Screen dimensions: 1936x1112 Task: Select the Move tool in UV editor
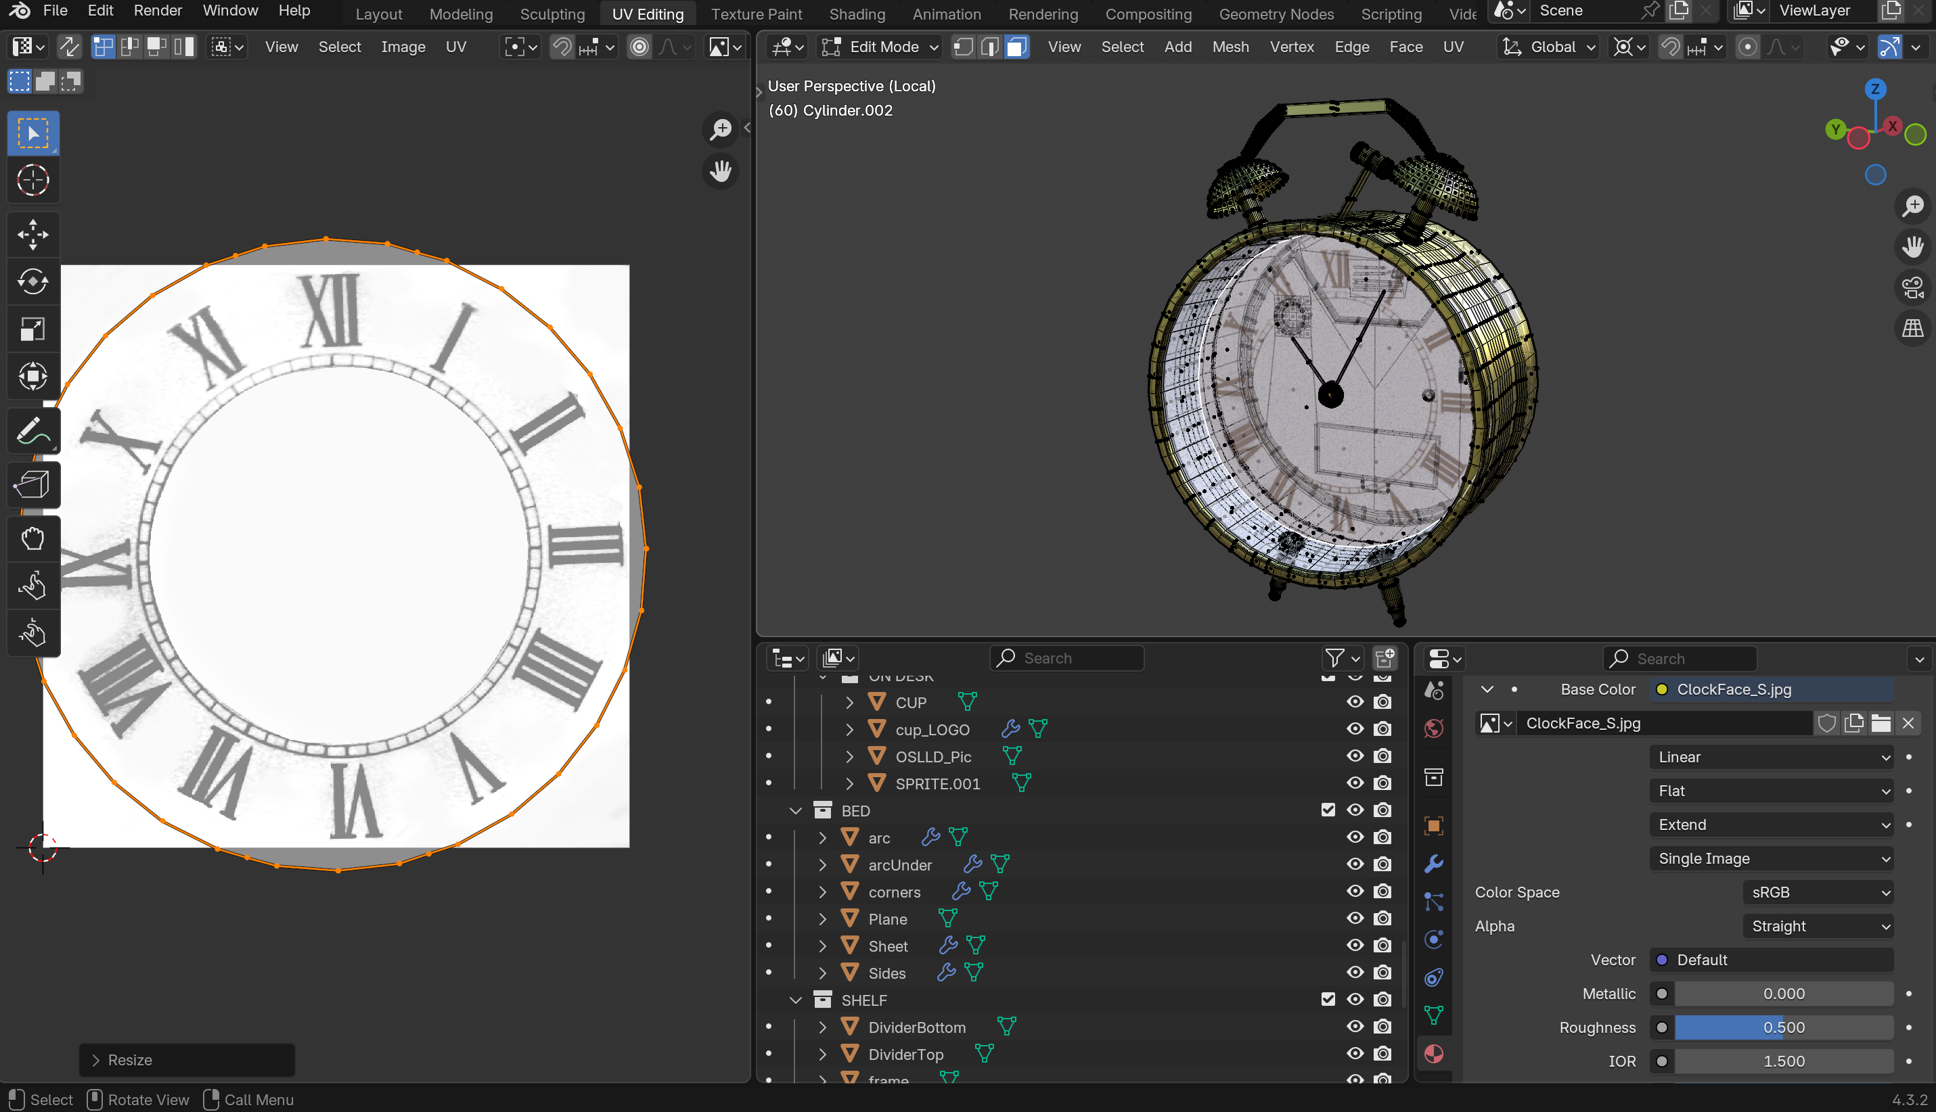click(x=33, y=235)
